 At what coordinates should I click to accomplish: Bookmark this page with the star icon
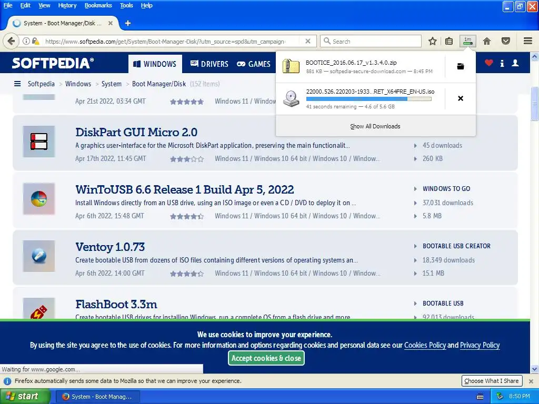433,41
